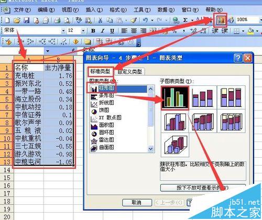
Task: Open the 工具 menu
Action: (x=142, y=10)
